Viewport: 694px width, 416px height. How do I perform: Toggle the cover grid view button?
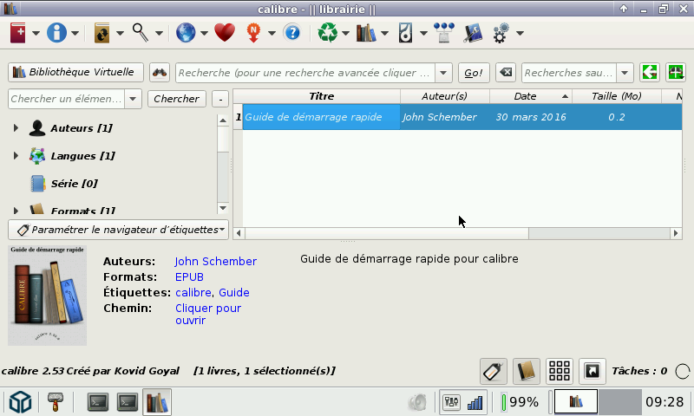[560, 371]
